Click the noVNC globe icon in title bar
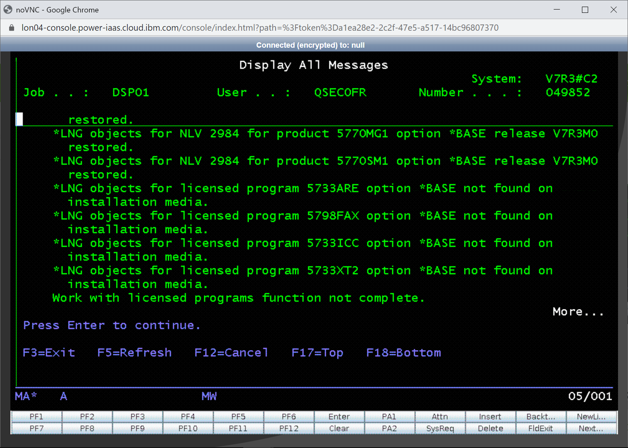Image resolution: width=628 pixels, height=448 pixels. click(x=8, y=10)
